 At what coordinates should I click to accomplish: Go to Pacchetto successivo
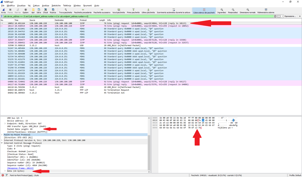pos(102,11)
